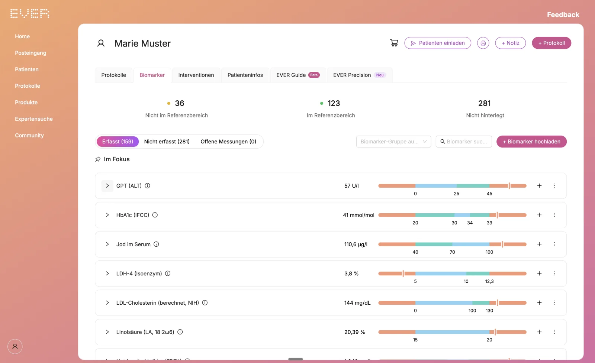Add measurement with plus on LDH-4 row
The width and height of the screenshot is (595, 363).
(x=539, y=273)
